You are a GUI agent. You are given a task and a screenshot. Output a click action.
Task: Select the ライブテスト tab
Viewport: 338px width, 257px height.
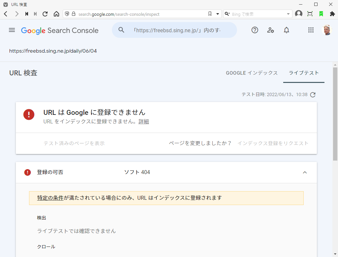[304, 73]
